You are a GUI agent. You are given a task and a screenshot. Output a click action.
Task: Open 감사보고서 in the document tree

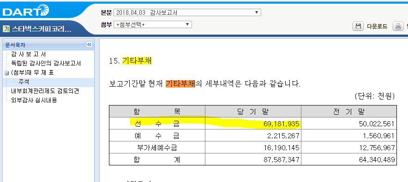29,54
